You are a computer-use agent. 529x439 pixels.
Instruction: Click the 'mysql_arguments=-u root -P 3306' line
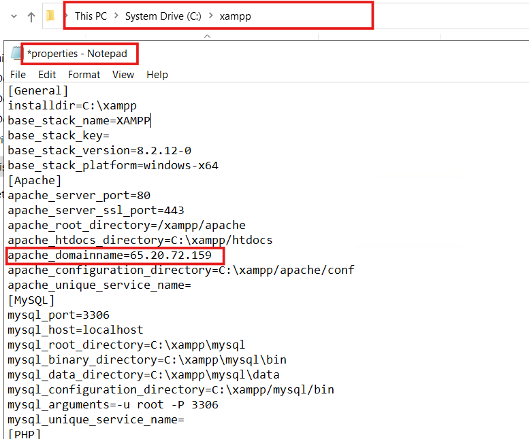113,404
